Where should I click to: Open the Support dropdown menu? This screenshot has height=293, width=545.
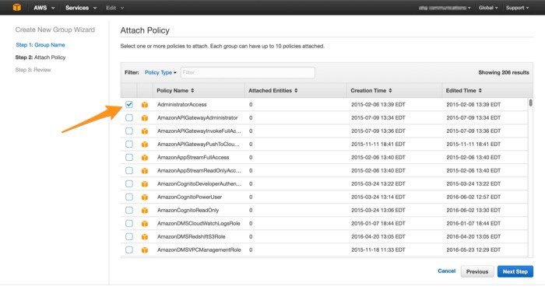[517, 8]
